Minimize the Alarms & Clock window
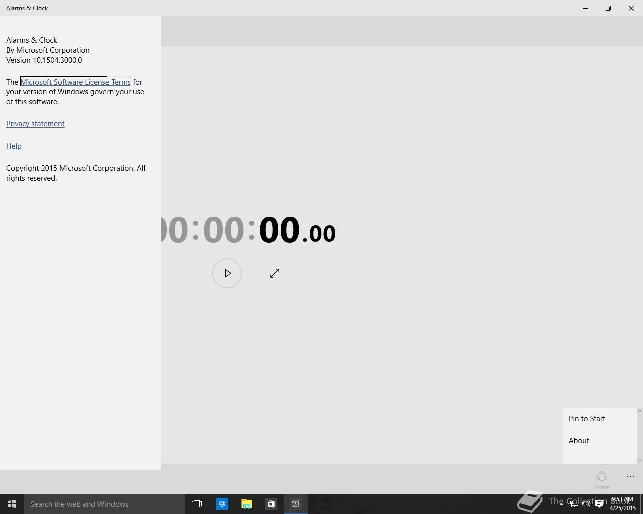Image resolution: width=643 pixels, height=514 pixels. (585, 8)
